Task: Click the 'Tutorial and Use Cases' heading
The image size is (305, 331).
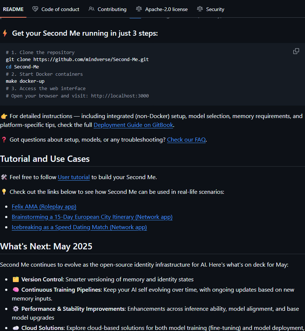Action: (45, 159)
